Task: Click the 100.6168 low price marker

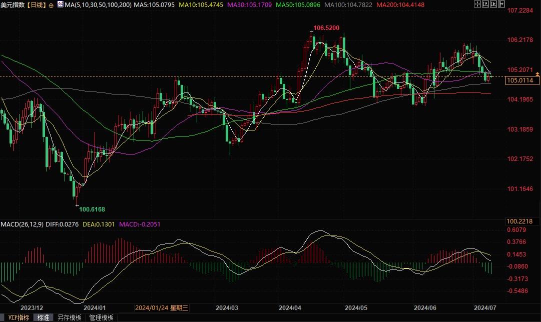Action: tap(92, 209)
